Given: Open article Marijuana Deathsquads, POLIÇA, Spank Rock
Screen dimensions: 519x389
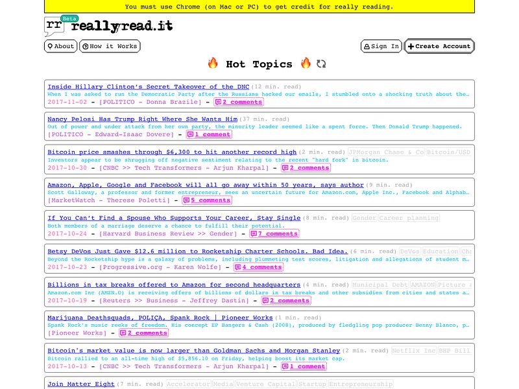Looking at the screenshot, I should pos(160,318).
